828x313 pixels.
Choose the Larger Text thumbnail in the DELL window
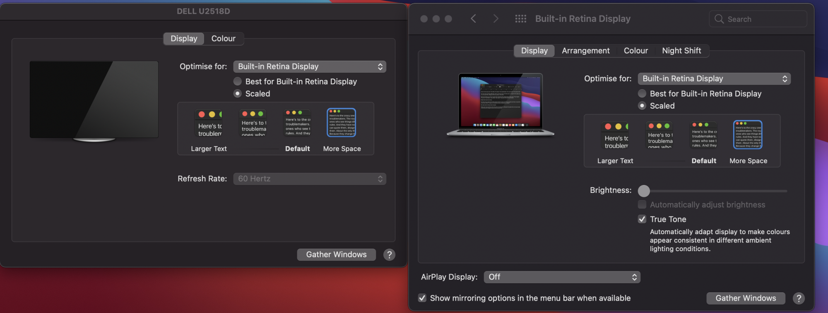(209, 123)
